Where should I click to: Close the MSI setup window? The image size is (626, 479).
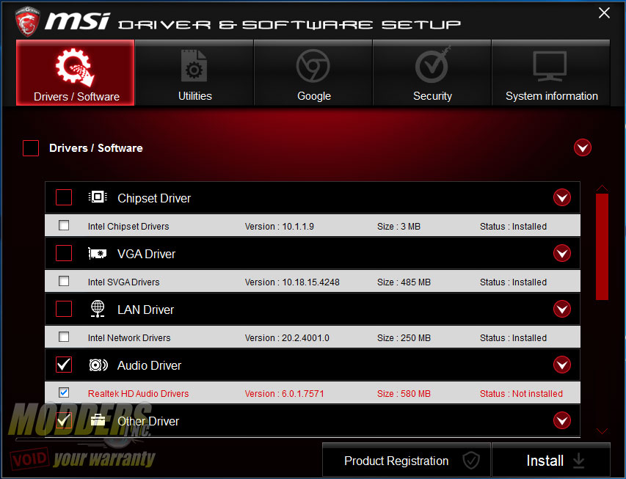tap(604, 12)
